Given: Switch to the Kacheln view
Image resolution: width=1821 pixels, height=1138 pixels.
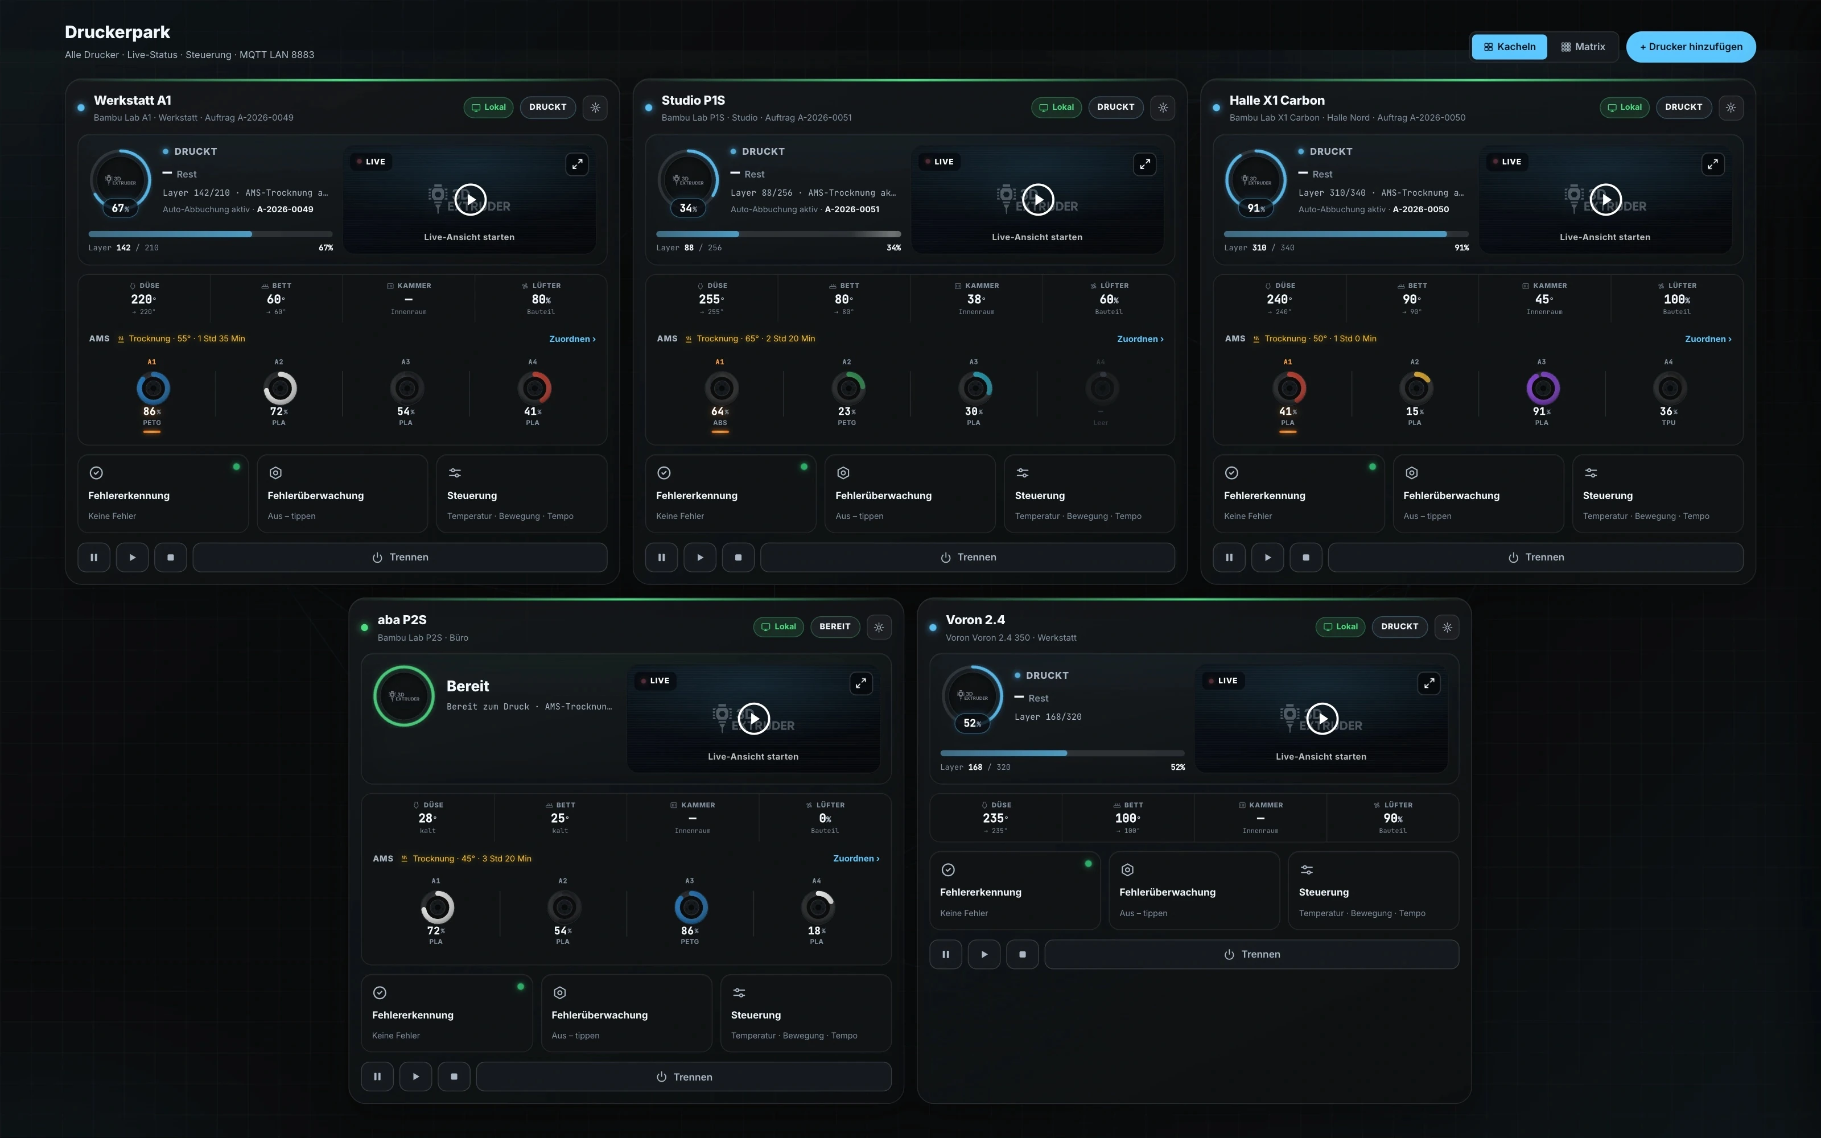Looking at the screenshot, I should 1510,47.
